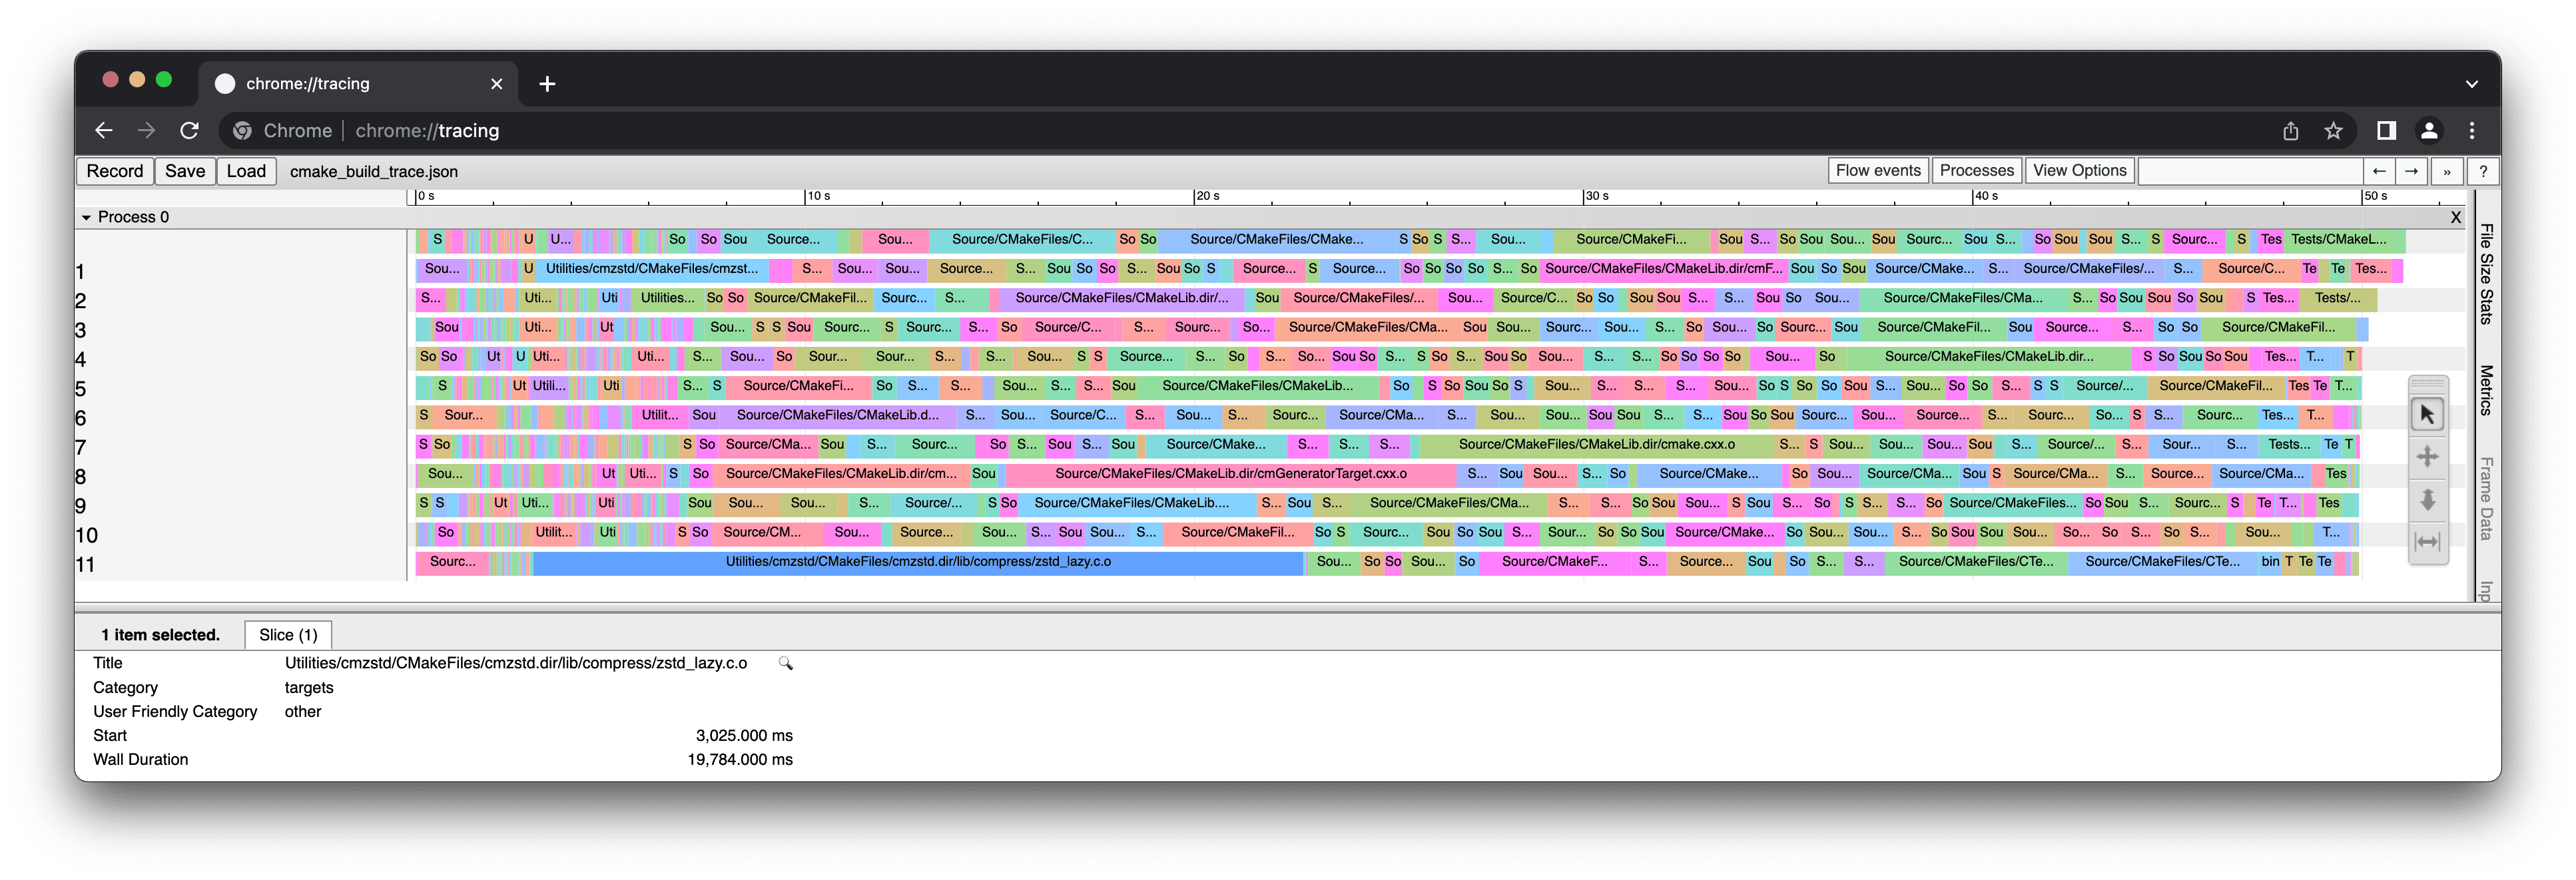Select the pointer selection tool
Image resolution: width=2576 pixels, height=880 pixels.
(2427, 414)
